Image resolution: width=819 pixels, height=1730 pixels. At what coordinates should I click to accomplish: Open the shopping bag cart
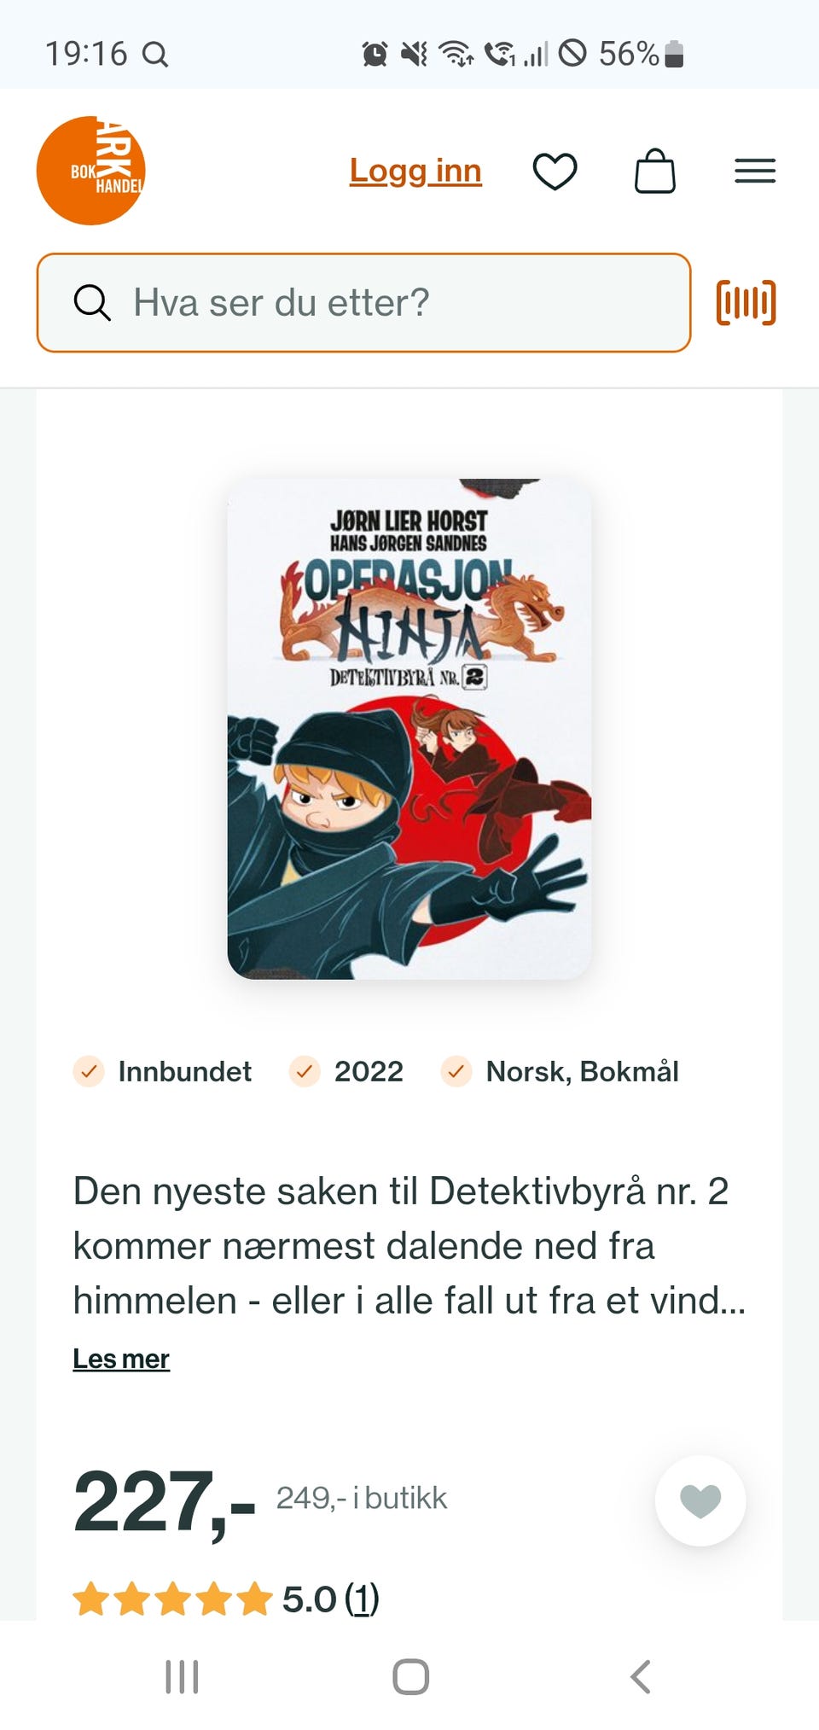pyautogui.click(x=655, y=171)
